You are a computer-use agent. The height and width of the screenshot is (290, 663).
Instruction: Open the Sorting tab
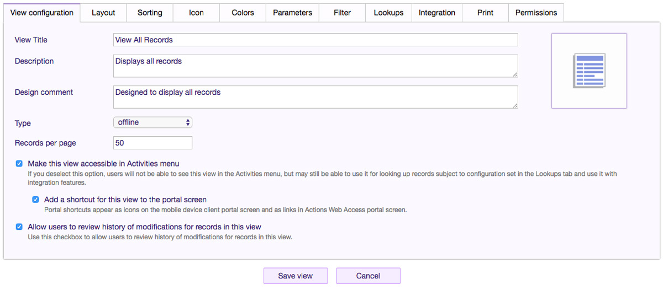coord(150,13)
